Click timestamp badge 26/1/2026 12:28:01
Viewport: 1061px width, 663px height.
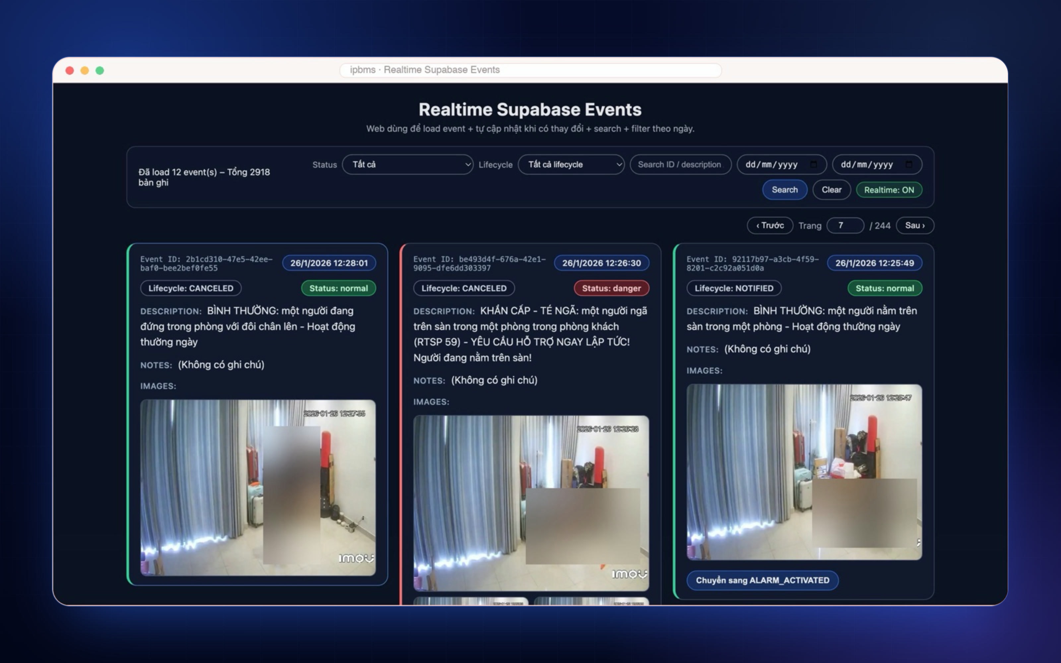click(x=329, y=263)
